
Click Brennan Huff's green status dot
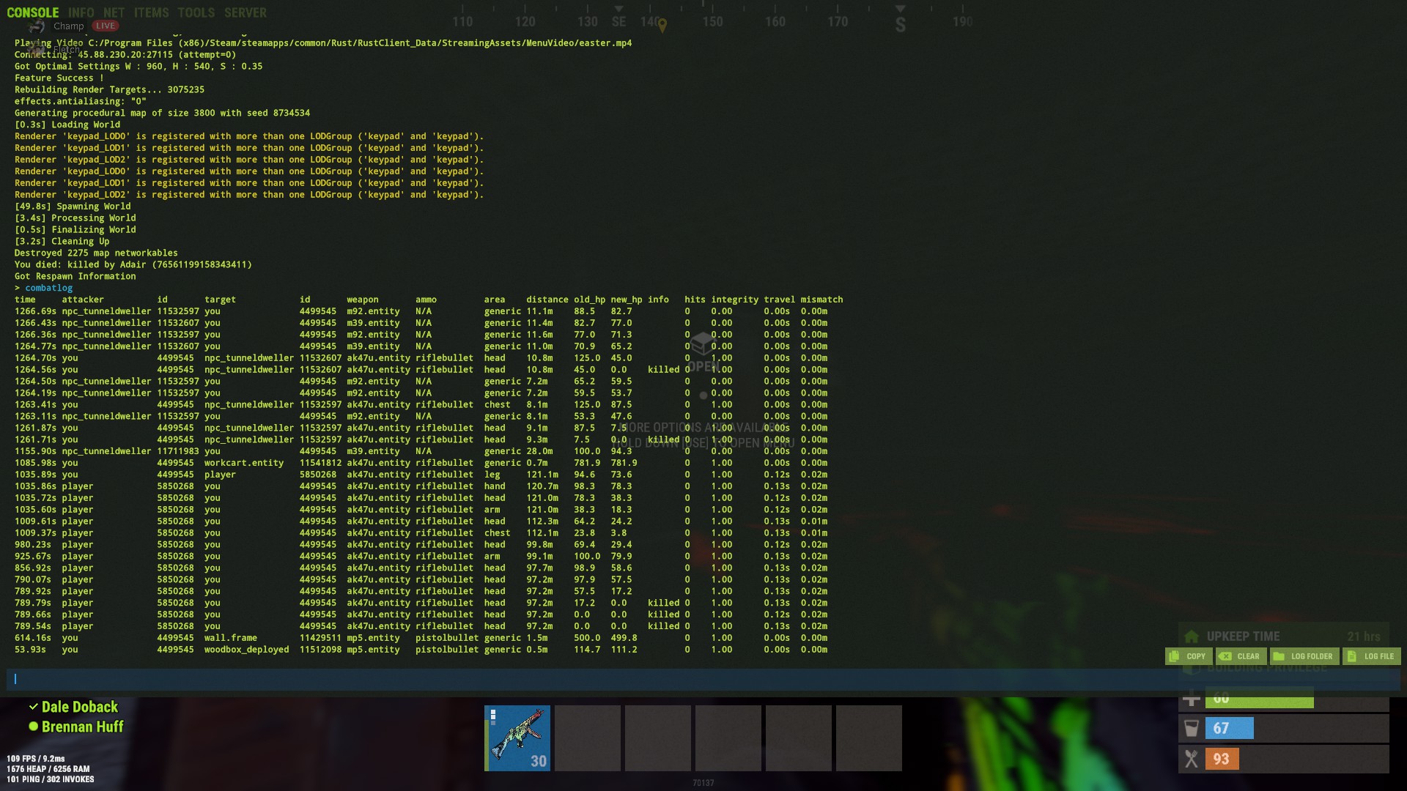pyautogui.click(x=33, y=727)
